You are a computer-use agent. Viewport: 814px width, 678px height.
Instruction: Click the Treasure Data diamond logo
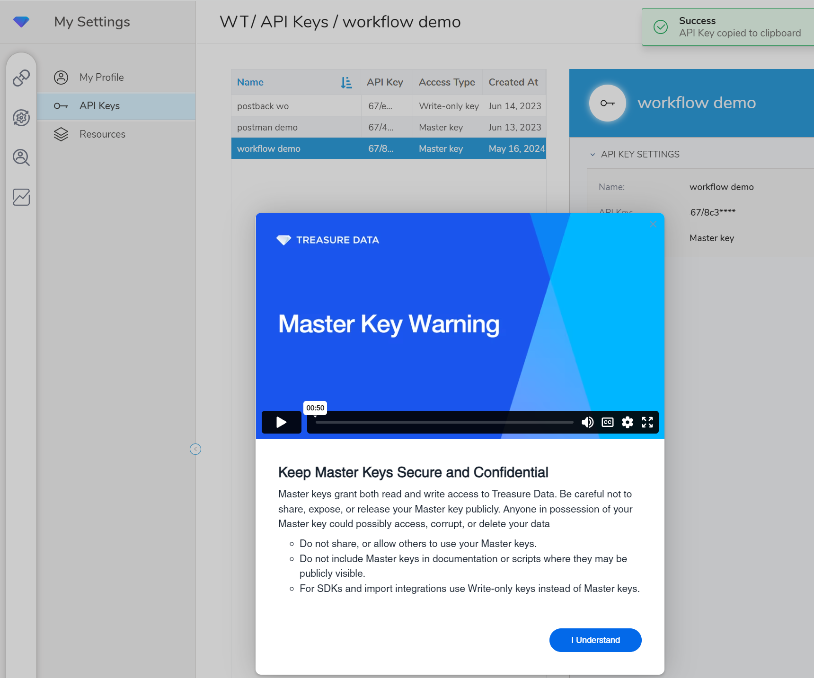21,22
